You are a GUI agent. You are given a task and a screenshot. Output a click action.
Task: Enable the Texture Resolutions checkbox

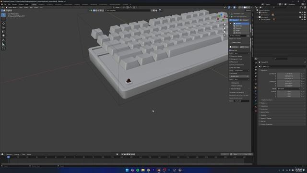point(230,65)
